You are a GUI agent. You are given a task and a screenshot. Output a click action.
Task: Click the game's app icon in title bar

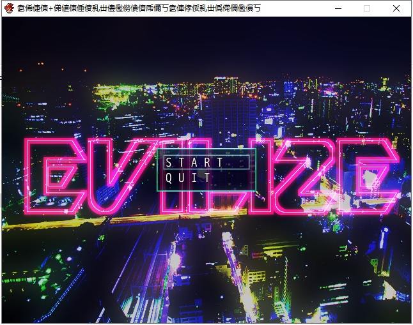(x=9, y=8)
